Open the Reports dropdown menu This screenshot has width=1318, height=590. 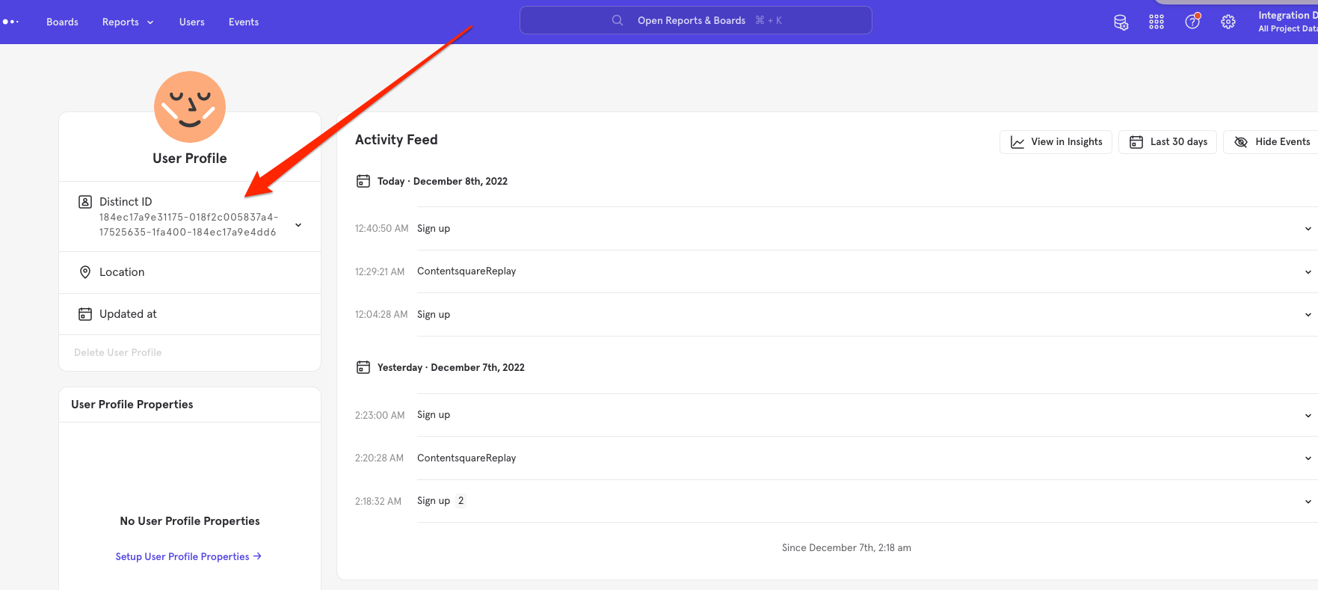pos(128,22)
